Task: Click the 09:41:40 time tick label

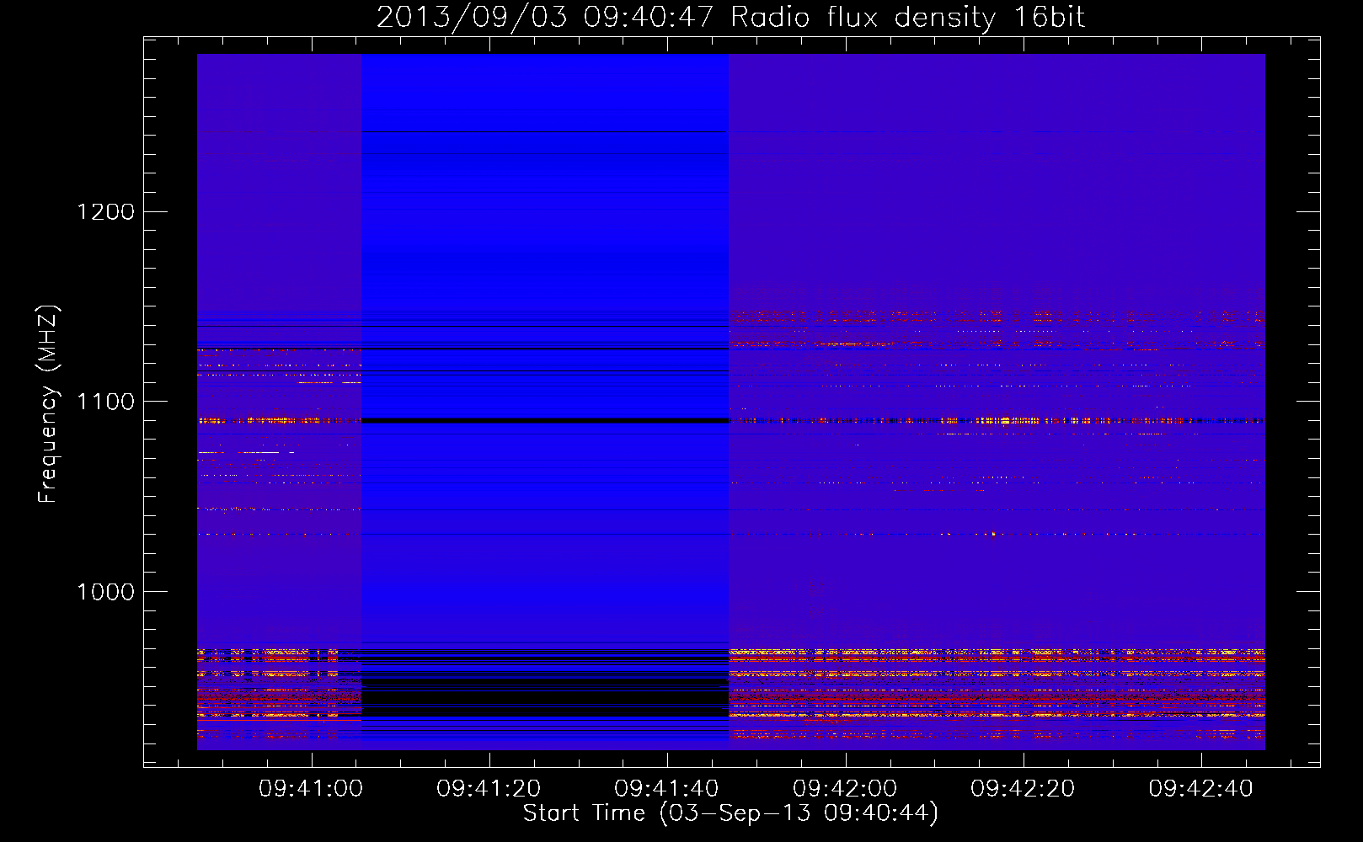Action: 666,789
